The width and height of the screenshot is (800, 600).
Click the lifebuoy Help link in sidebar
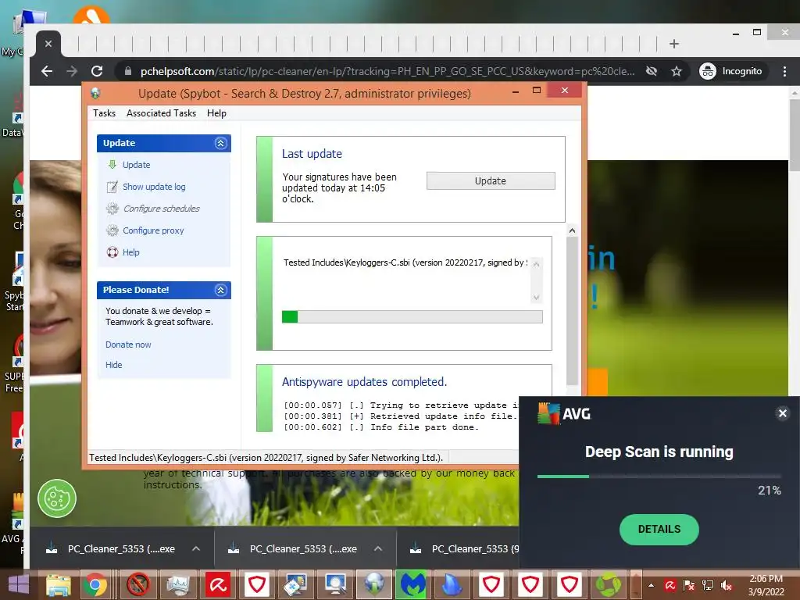click(x=130, y=252)
